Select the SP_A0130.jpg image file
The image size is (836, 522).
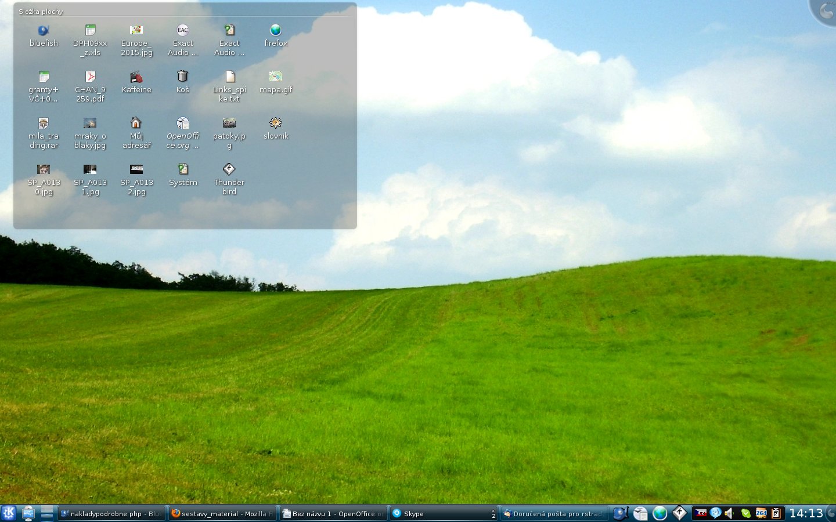(x=44, y=180)
